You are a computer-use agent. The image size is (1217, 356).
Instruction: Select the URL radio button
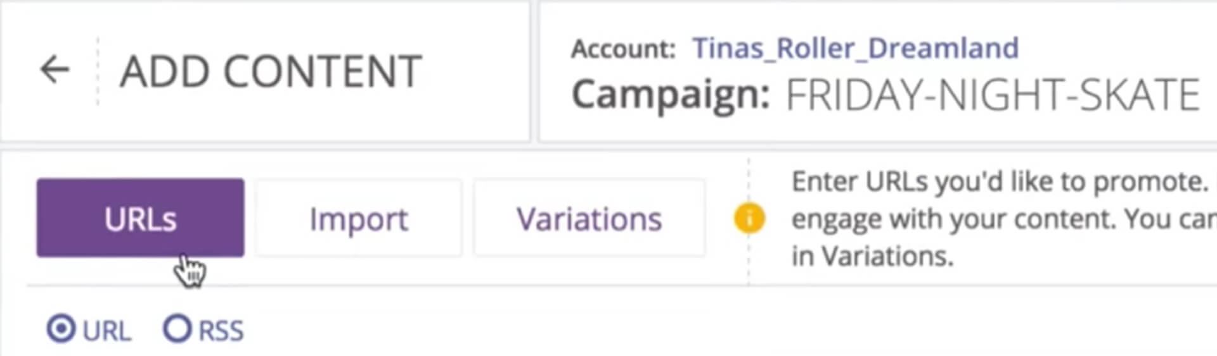[61, 329]
